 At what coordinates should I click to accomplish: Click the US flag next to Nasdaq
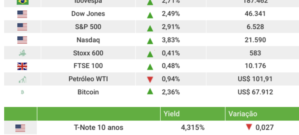point(22,40)
